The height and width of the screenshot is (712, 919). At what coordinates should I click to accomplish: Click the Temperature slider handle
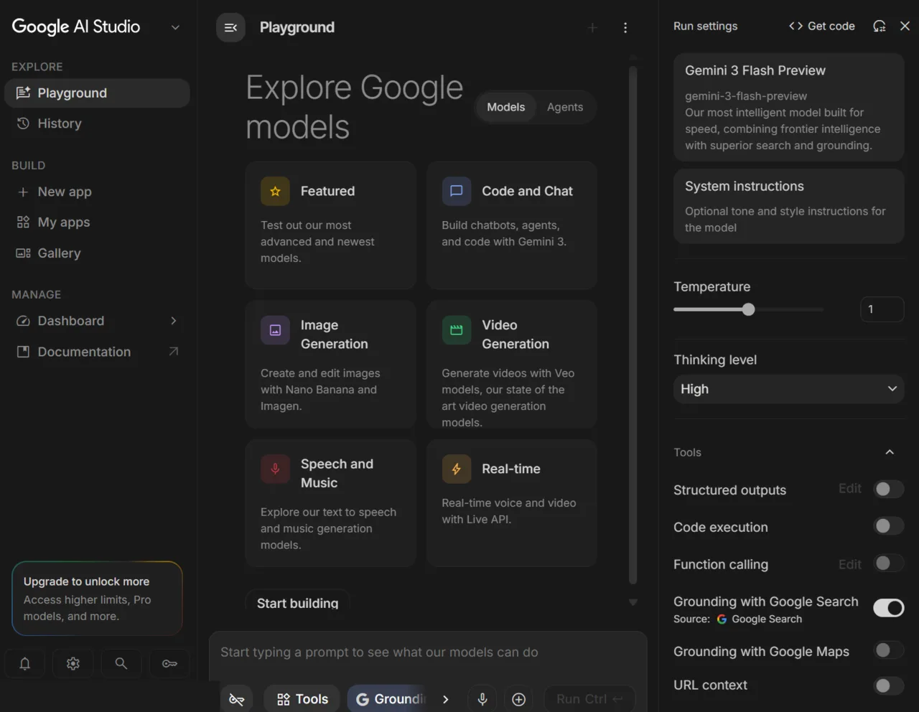pyautogui.click(x=749, y=309)
